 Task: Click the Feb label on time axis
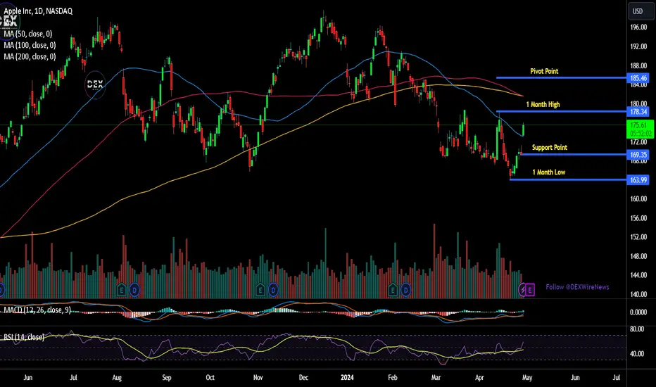[393, 377]
